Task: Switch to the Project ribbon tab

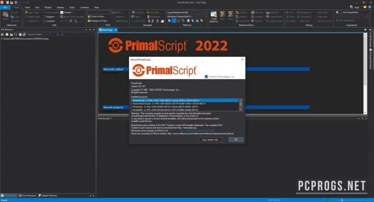Action: coord(48,7)
